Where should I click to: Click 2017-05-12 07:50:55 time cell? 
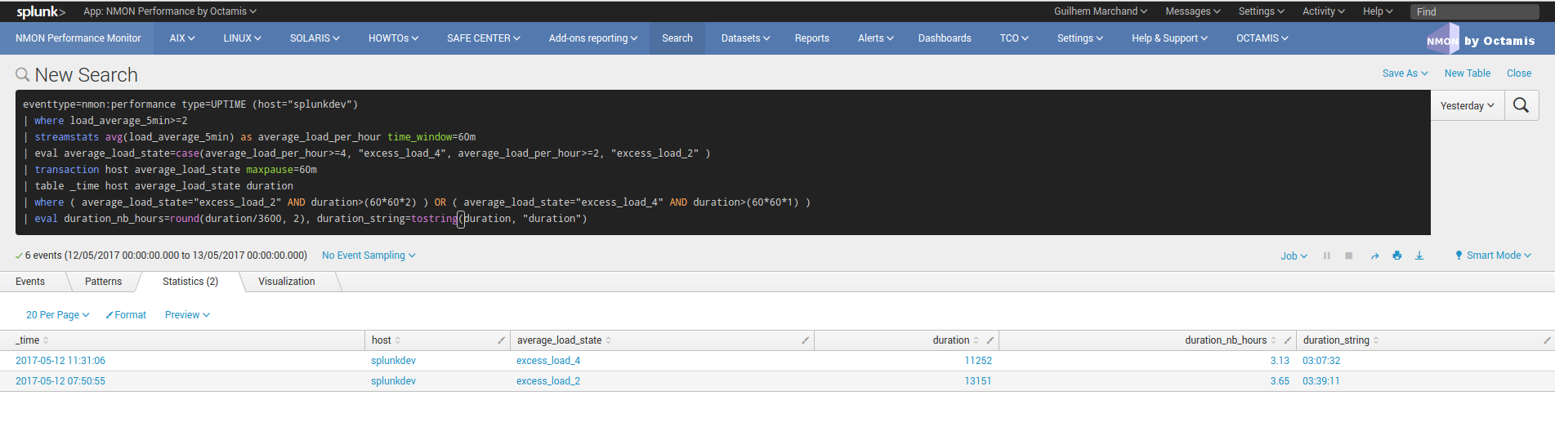(x=60, y=381)
